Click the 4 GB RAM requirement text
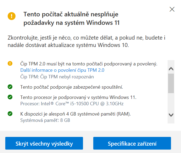 tap(76, 114)
